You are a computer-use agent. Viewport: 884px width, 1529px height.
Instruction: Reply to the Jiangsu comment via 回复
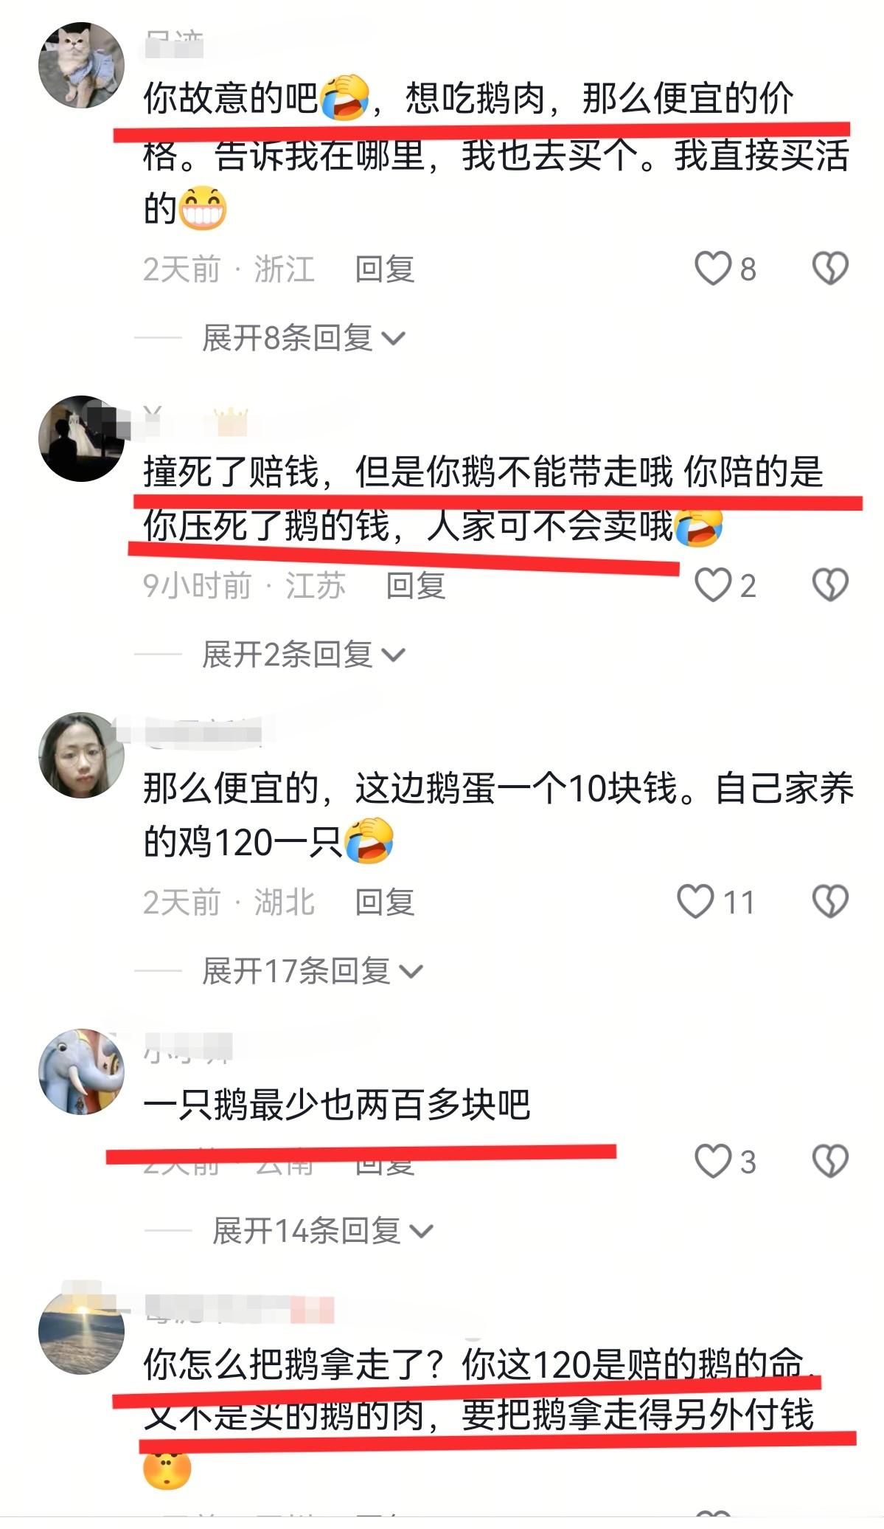416,585
